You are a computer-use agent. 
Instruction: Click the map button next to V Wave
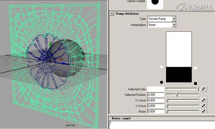[204, 106]
